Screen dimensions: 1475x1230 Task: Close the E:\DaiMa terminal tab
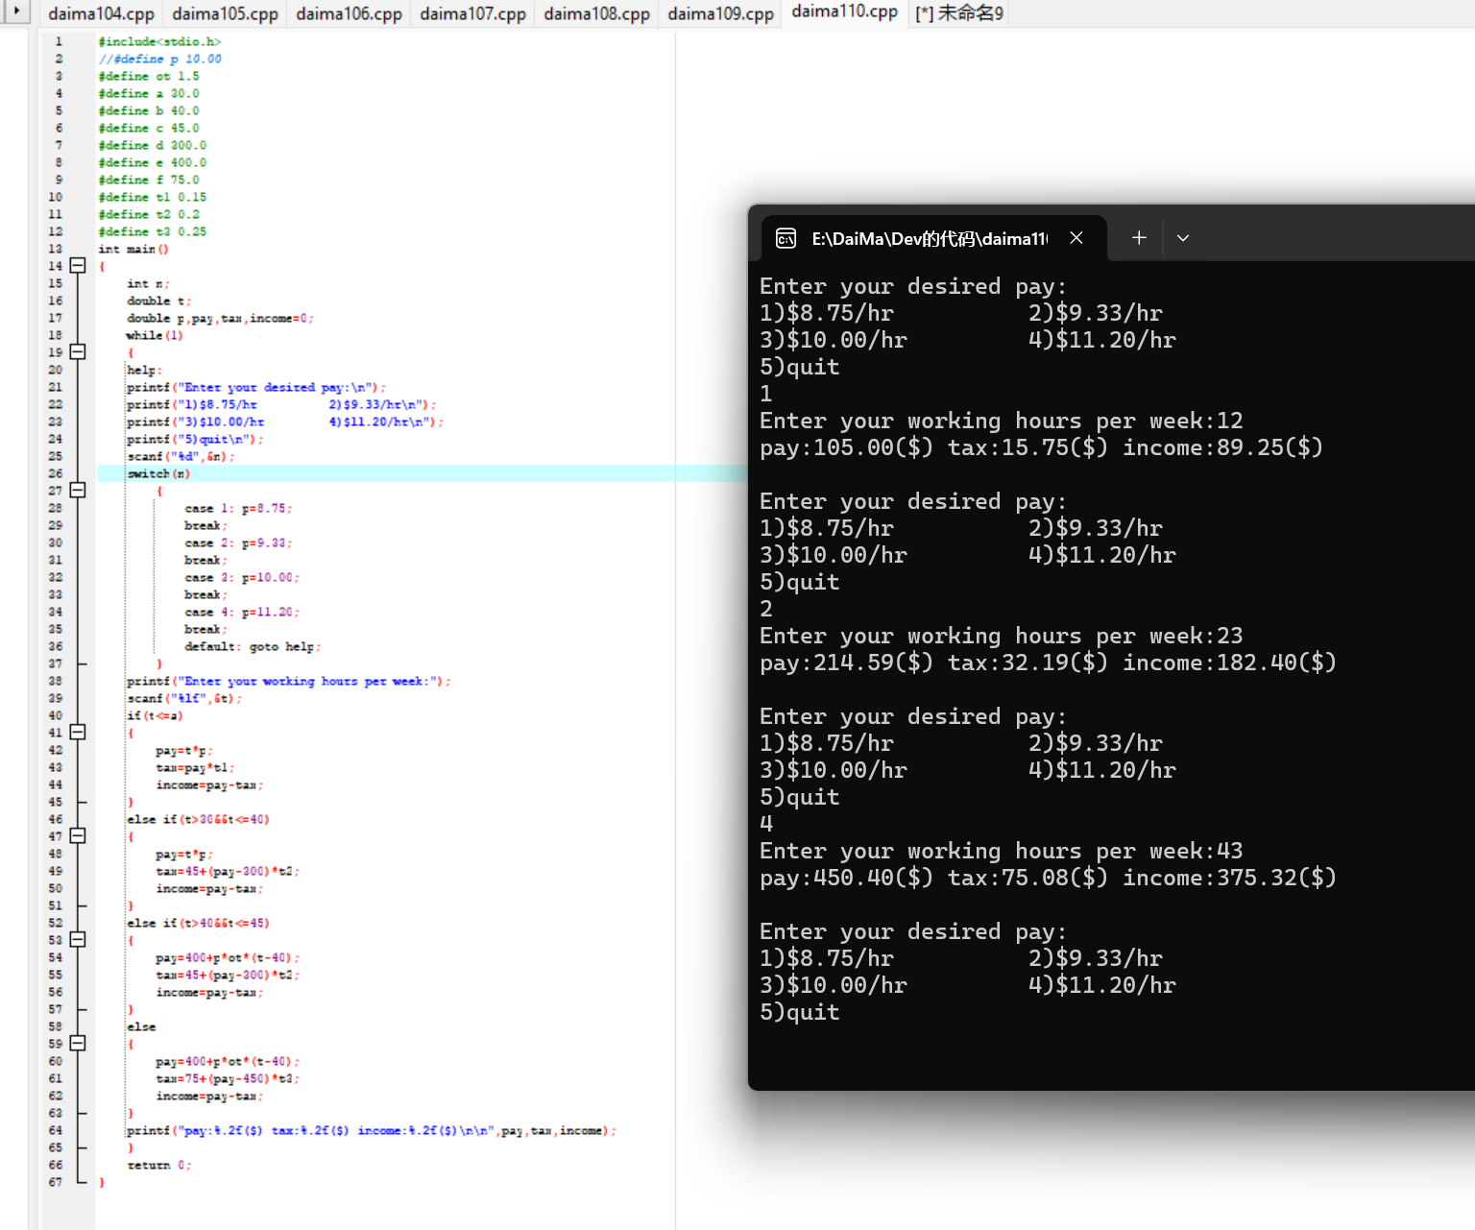[1076, 238]
